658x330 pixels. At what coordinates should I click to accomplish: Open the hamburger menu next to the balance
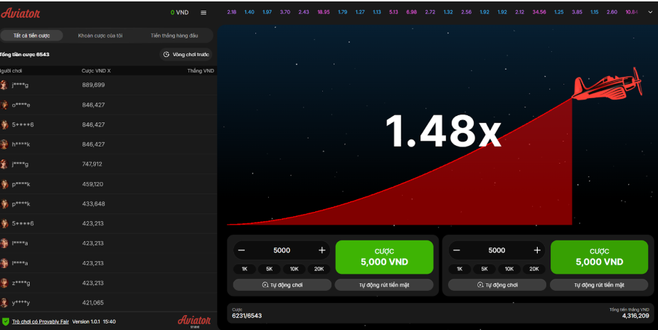point(203,13)
